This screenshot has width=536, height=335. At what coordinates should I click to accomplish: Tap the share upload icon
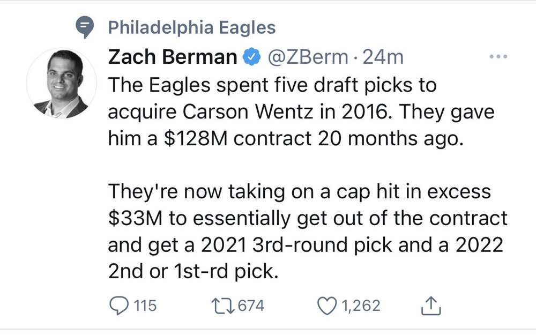click(x=433, y=306)
